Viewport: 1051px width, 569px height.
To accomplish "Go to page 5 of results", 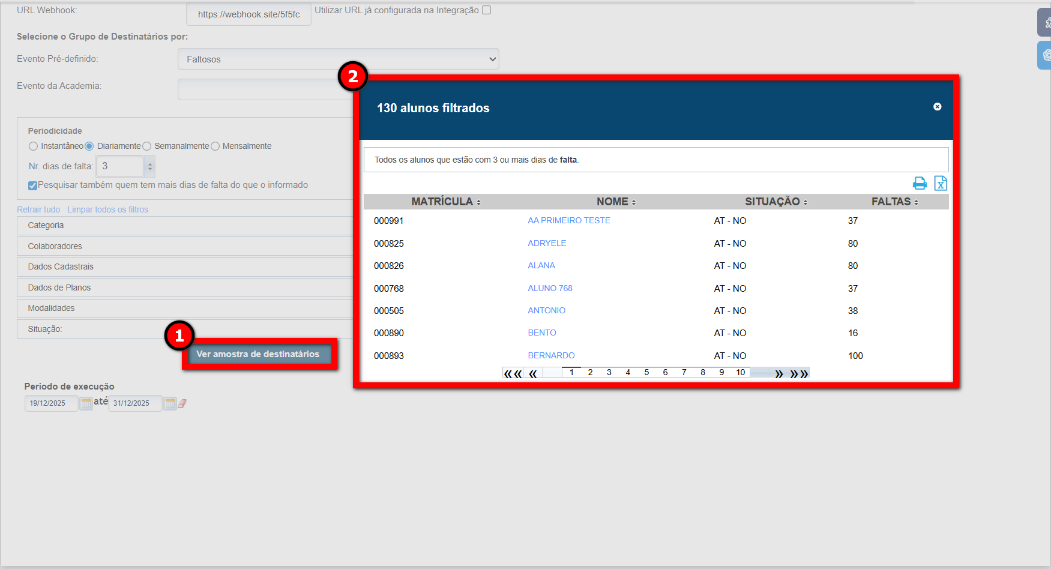I will (x=646, y=373).
